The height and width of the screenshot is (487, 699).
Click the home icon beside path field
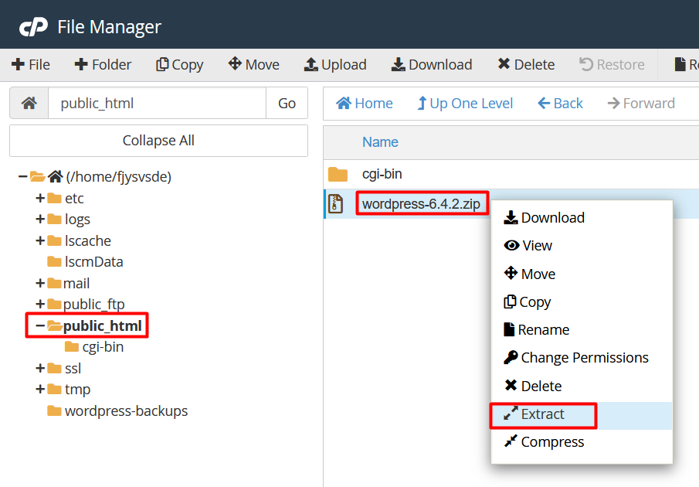point(29,103)
